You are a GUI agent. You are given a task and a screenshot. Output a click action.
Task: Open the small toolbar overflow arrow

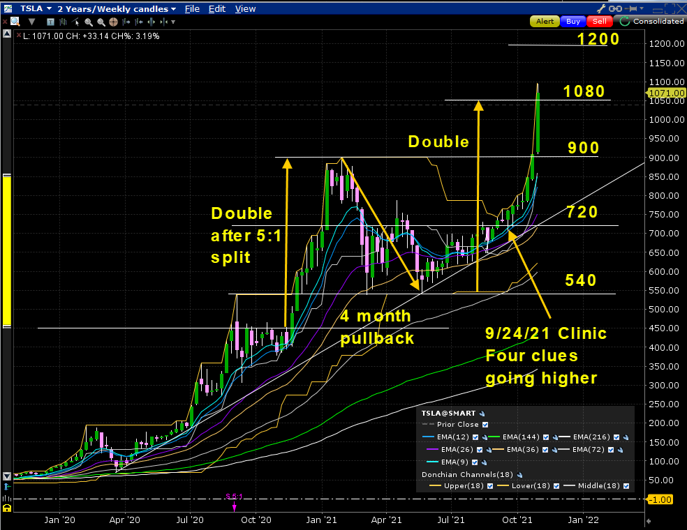click(174, 22)
